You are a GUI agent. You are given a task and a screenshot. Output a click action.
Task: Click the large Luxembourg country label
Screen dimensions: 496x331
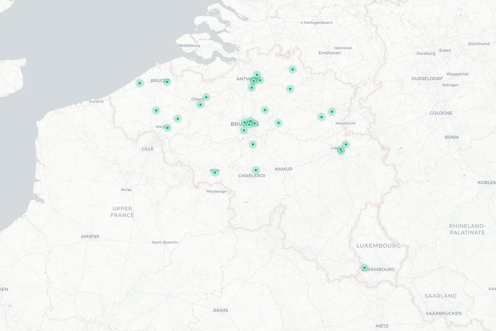[378, 245]
